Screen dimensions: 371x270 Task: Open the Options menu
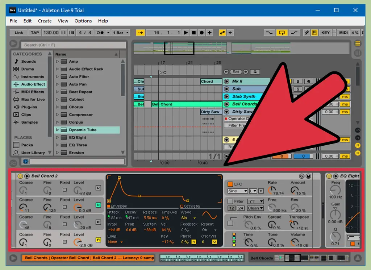83,21
